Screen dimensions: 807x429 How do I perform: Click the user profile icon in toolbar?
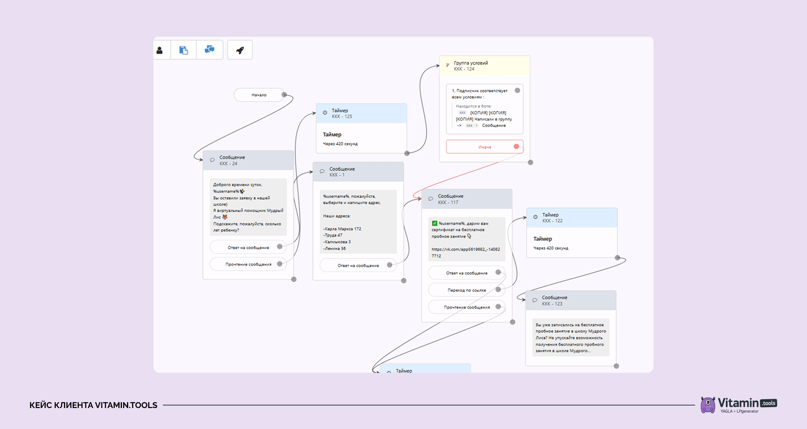pos(160,50)
